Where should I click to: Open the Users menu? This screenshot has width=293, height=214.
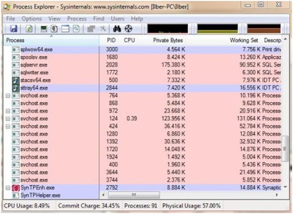click(117, 19)
